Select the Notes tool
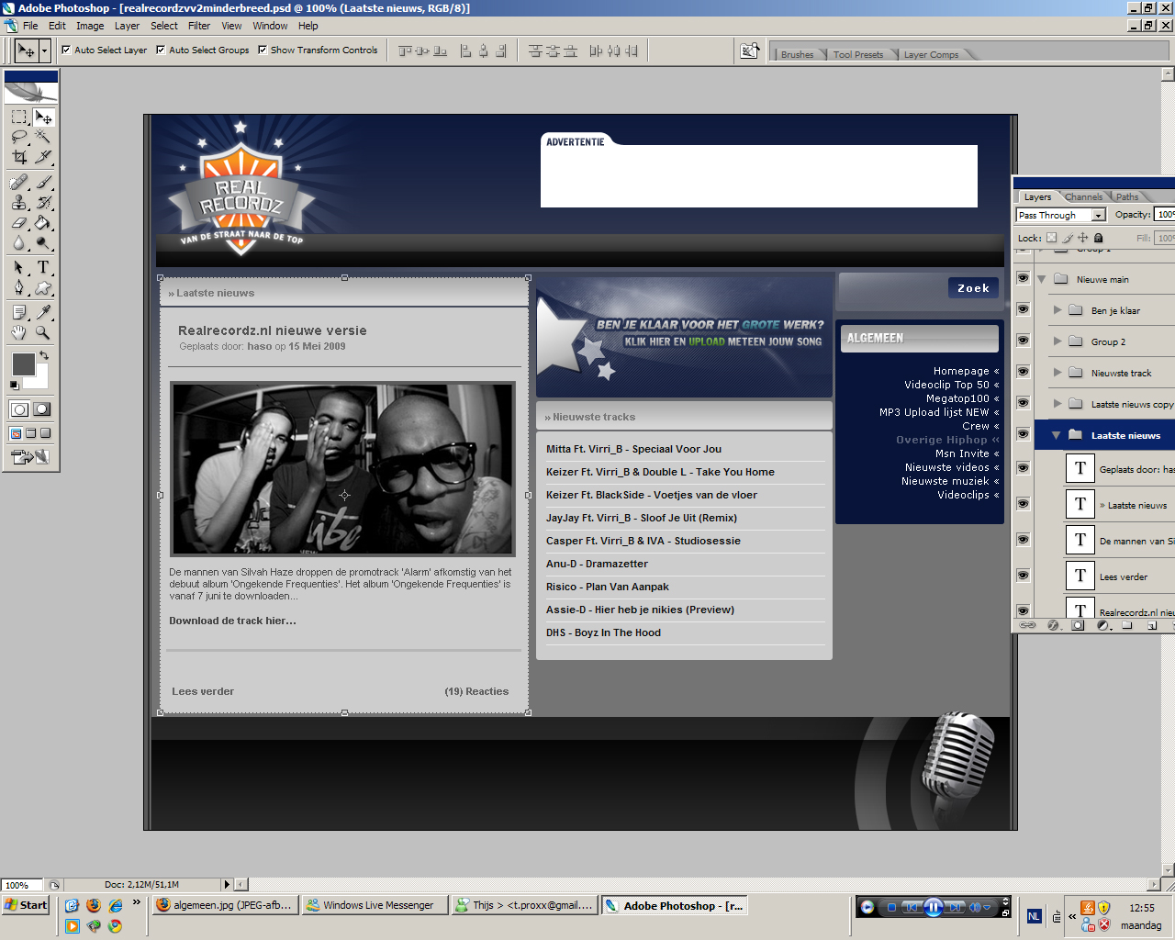This screenshot has width=1175, height=940. pyautogui.click(x=19, y=312)
